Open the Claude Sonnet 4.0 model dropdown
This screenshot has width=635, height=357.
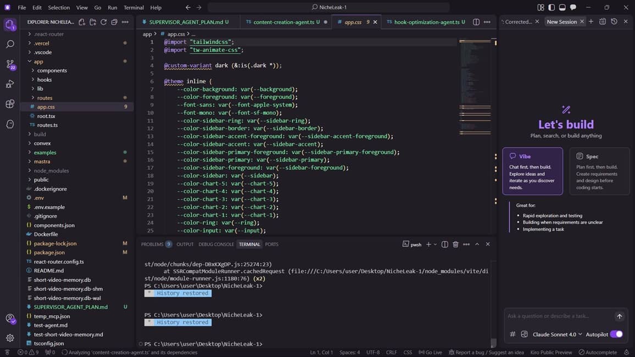(557, 334)
